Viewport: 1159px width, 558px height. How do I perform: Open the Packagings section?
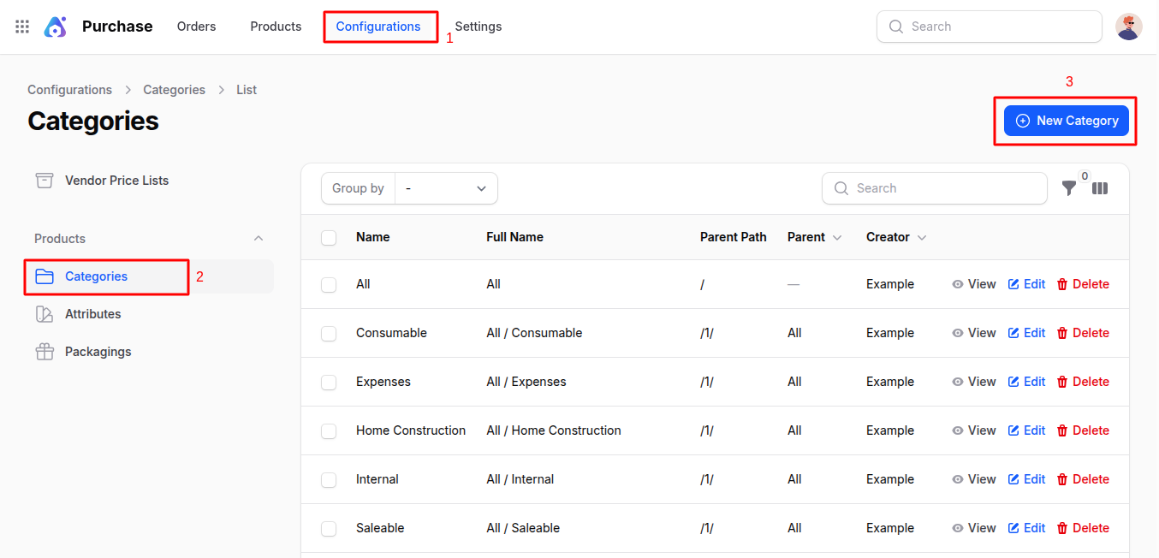pyautogui.click(x=98, y=351)
